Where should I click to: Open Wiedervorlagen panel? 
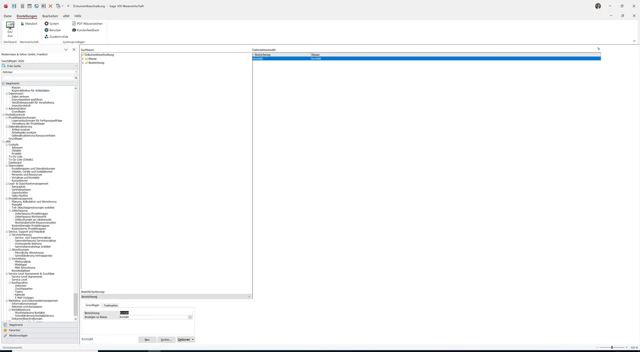[39, 335]
